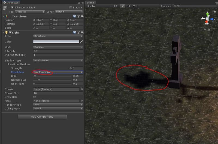Screen dimensions: 218x144
Task: Click the GameObject cube icon
Action: click(x=5, y=8)
